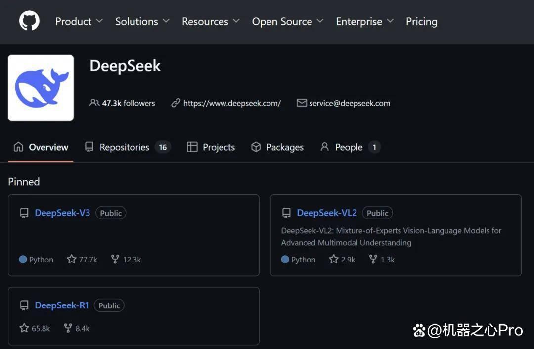Expand the Solutions dropdown menu
The width and height of the screenshot is (534, 349).
pos(142,21)
